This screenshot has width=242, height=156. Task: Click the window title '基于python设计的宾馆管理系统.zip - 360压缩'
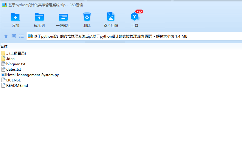point(46,5)
